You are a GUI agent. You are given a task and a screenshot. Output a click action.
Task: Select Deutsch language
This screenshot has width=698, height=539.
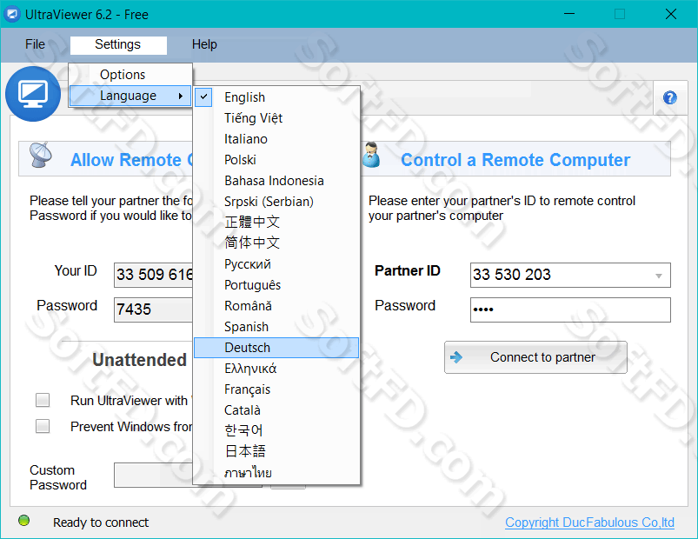(x=276, y=348)
